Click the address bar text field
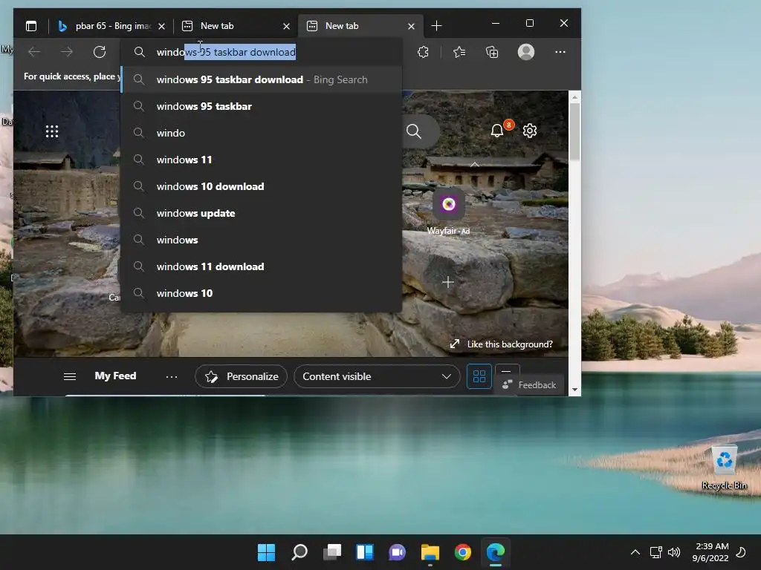This screenshot has width=761, height=570. pos(262,52)
